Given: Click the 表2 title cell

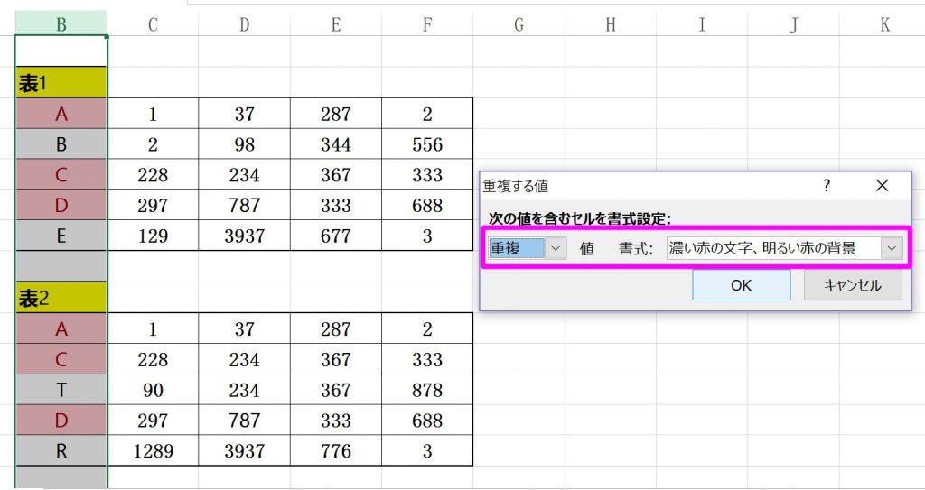Looking at the screenshot, I should 61,299.
